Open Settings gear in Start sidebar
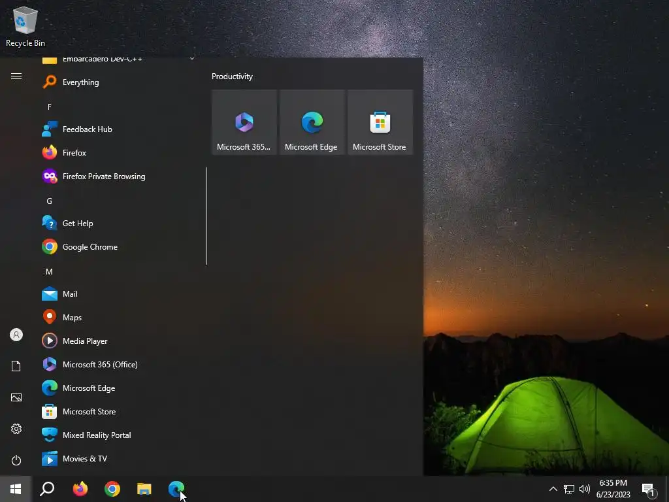Viewport: 669px width, 502px height. coord(16,429)
